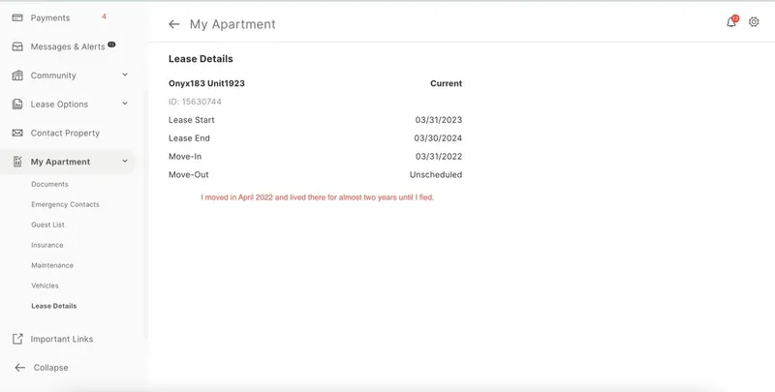Click the Current lease status label
Viewport: 775px width, 392px height.
click(447, 83)
